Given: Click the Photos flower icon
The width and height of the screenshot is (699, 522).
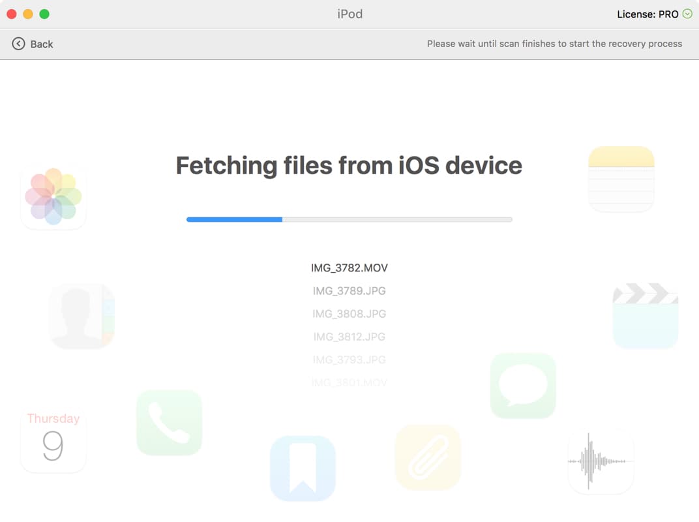Looking at the screenshot, I should point(53,197).
